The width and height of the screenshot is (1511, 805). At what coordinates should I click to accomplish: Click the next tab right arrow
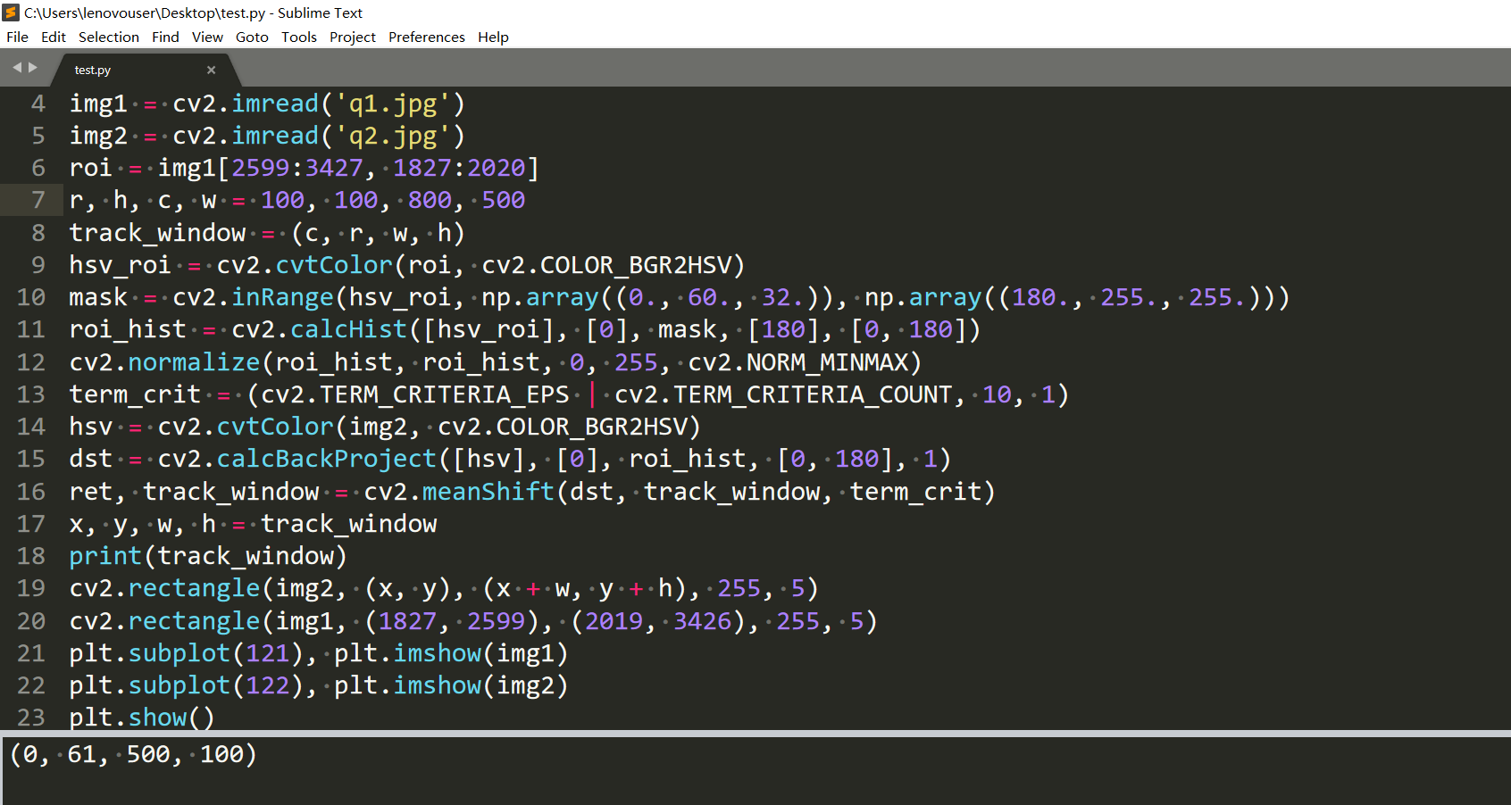click(x=33, y=68)
